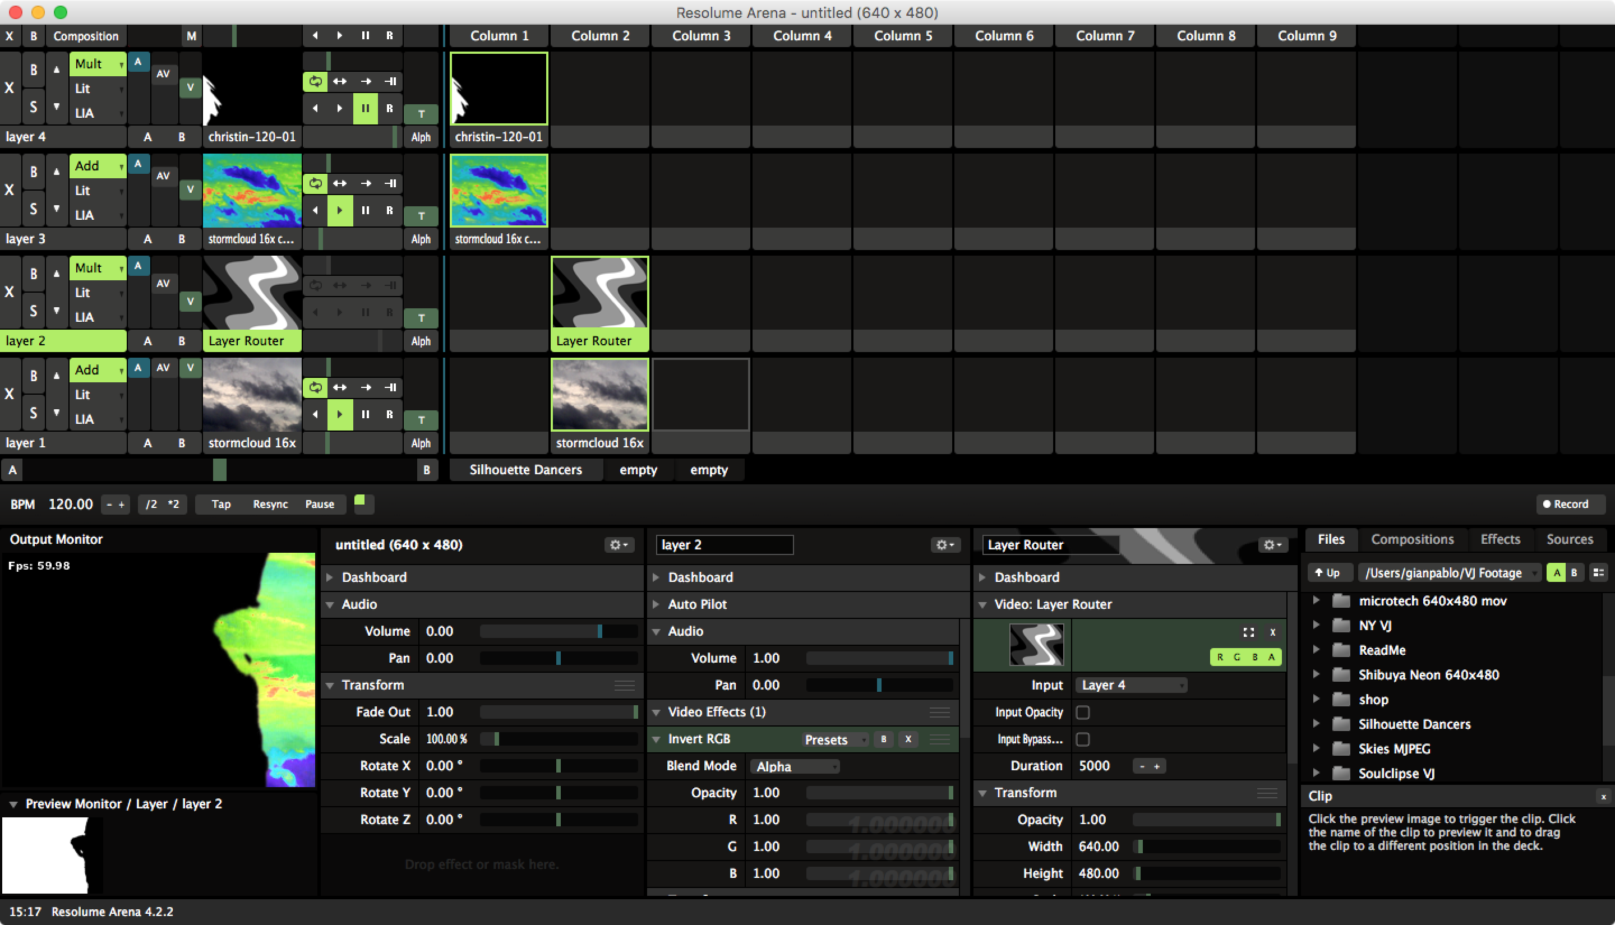Switch to the Effects tab

1499,539
